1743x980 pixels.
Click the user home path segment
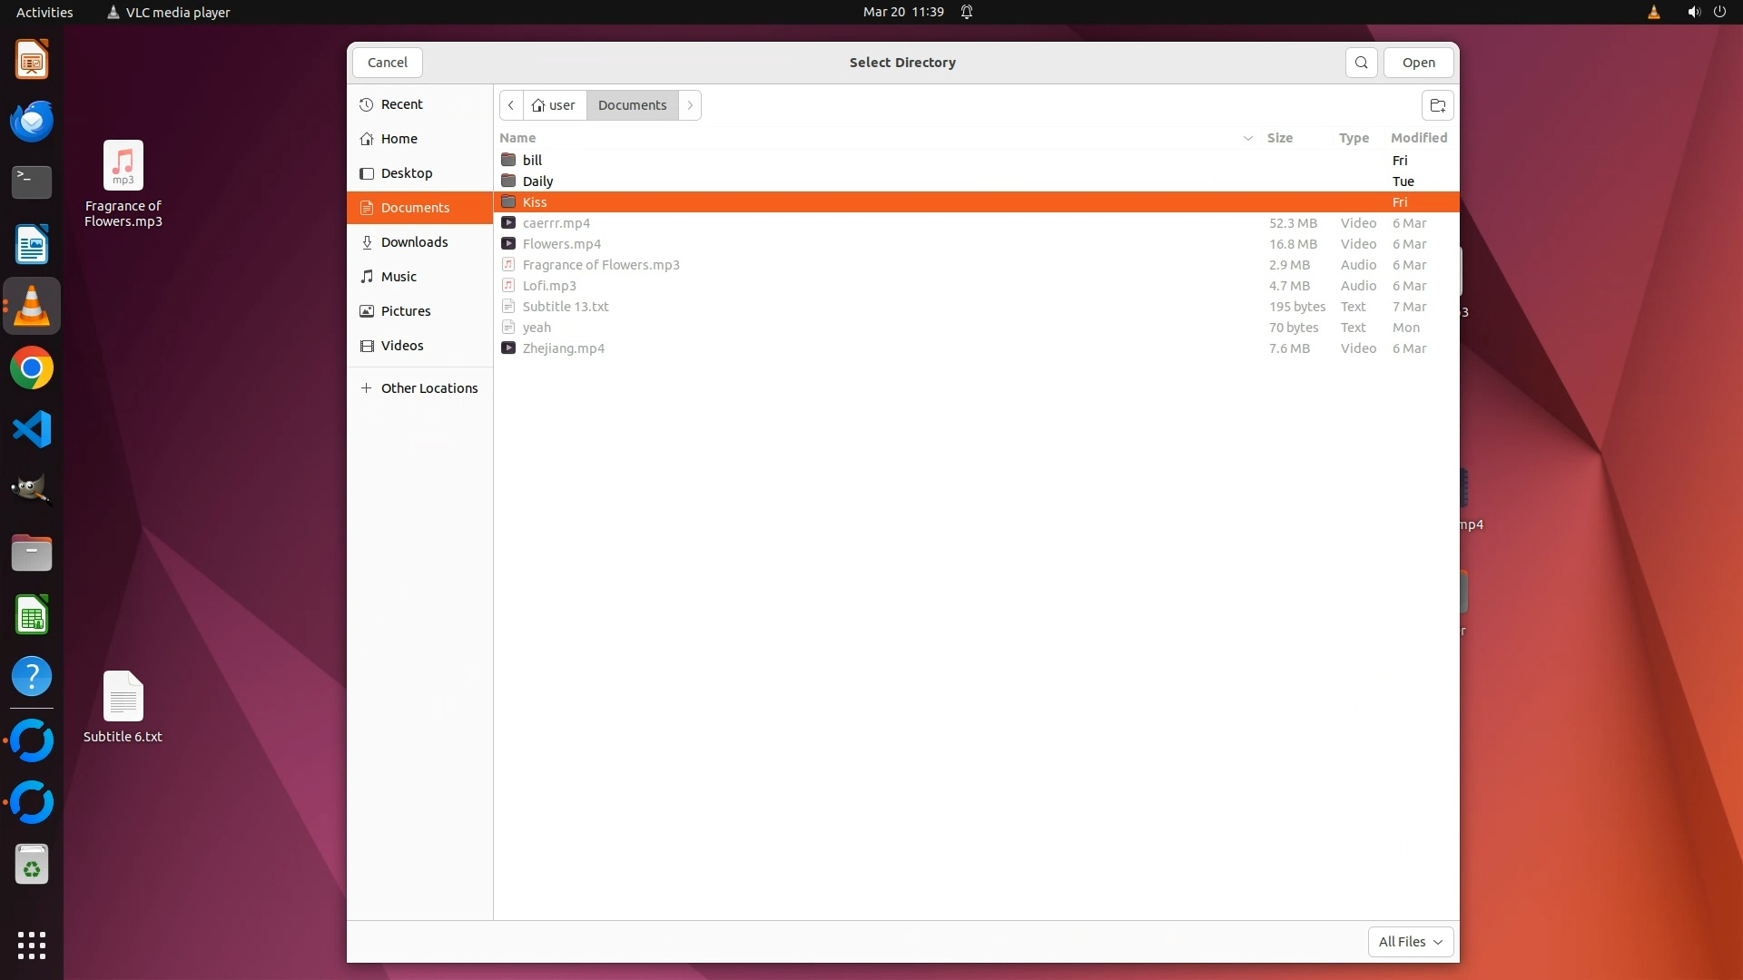pyautogui.click(x=554, y=105)
